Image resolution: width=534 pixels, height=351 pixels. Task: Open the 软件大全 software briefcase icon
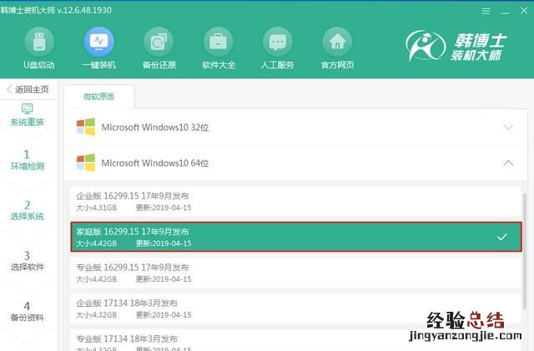[218, 42]
